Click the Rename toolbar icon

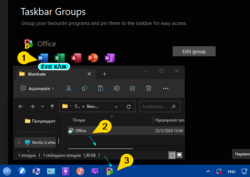click(x=117, y=88)
